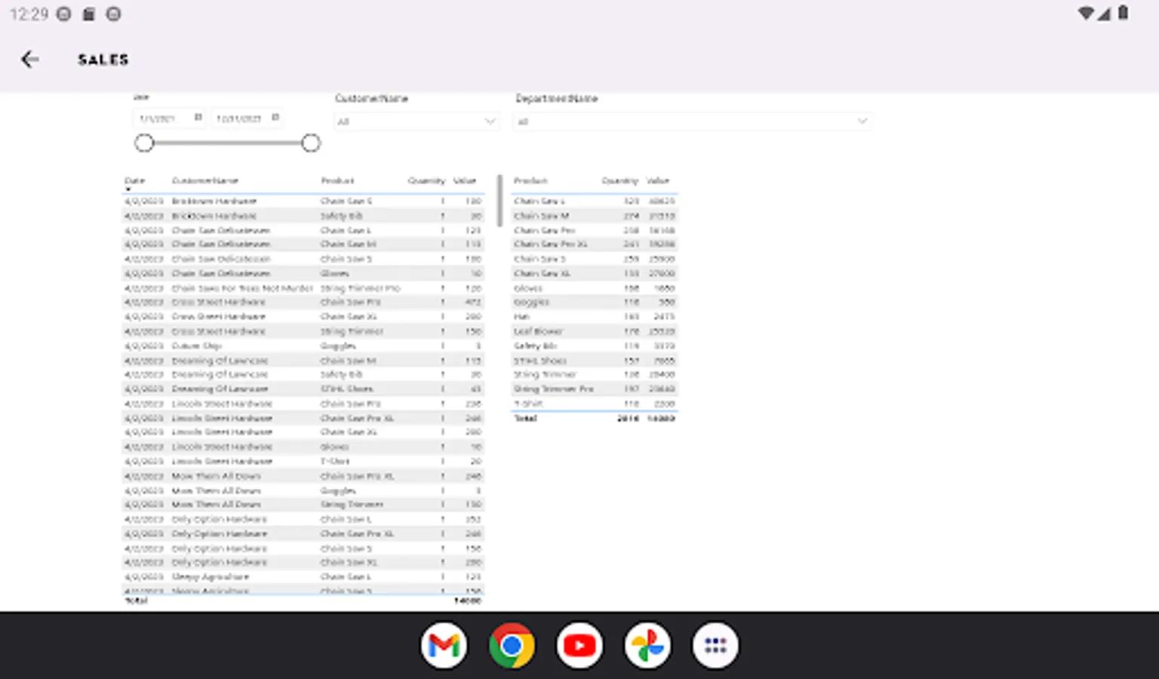
Task: Select the STIHL Shoes summary row
Action: (594, 361)
